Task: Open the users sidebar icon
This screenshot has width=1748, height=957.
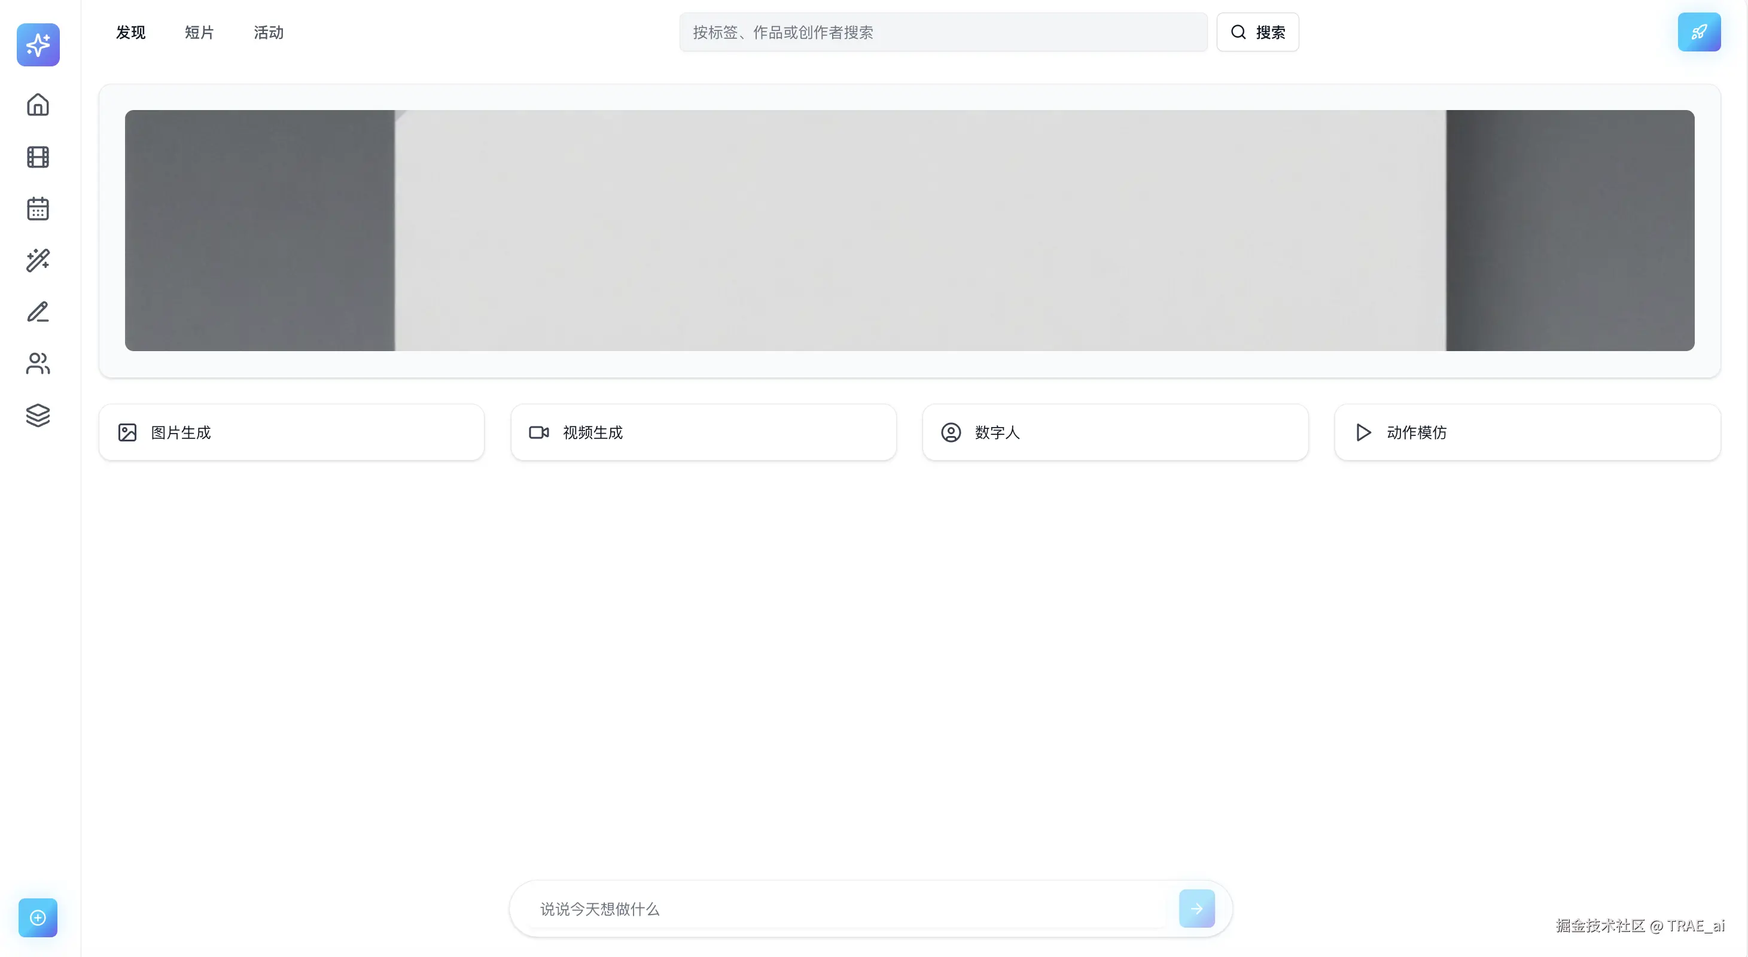Action: [38, 364]
